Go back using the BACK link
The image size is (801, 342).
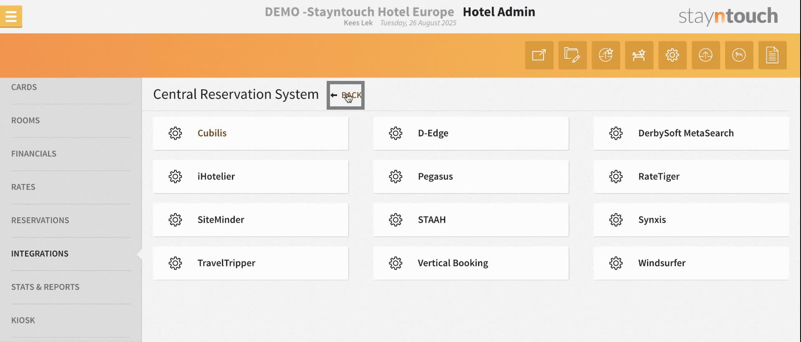coord(346,95)
